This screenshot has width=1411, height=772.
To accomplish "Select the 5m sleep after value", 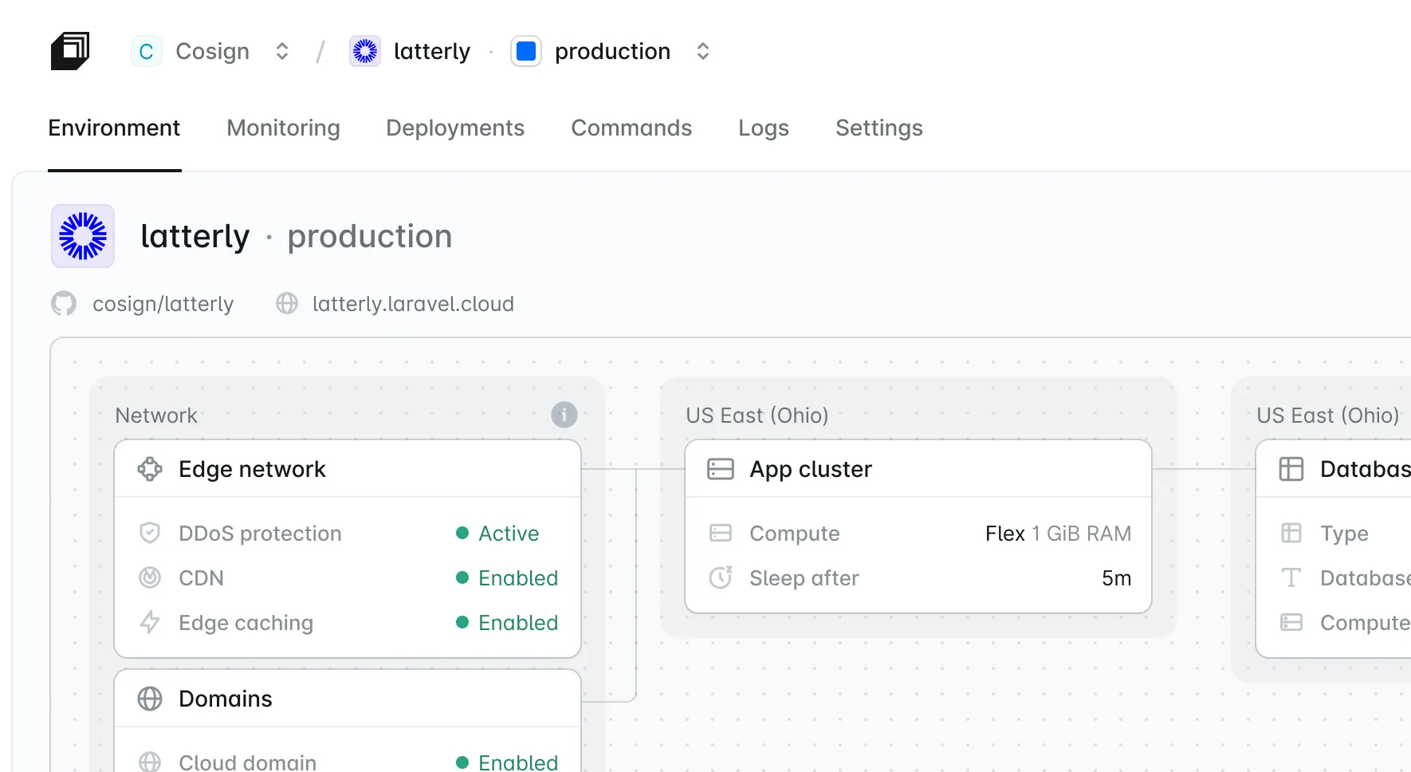I will (x=1116, y=577).
